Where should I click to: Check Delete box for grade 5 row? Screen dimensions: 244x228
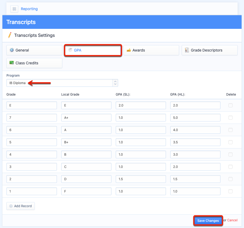[x=230, y=142]
